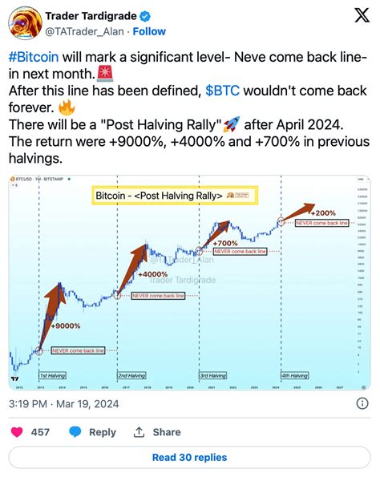The height and width of the screenshot is (477, 380).
Task: Read 30 replies
Action: click(x=189, y=457)
